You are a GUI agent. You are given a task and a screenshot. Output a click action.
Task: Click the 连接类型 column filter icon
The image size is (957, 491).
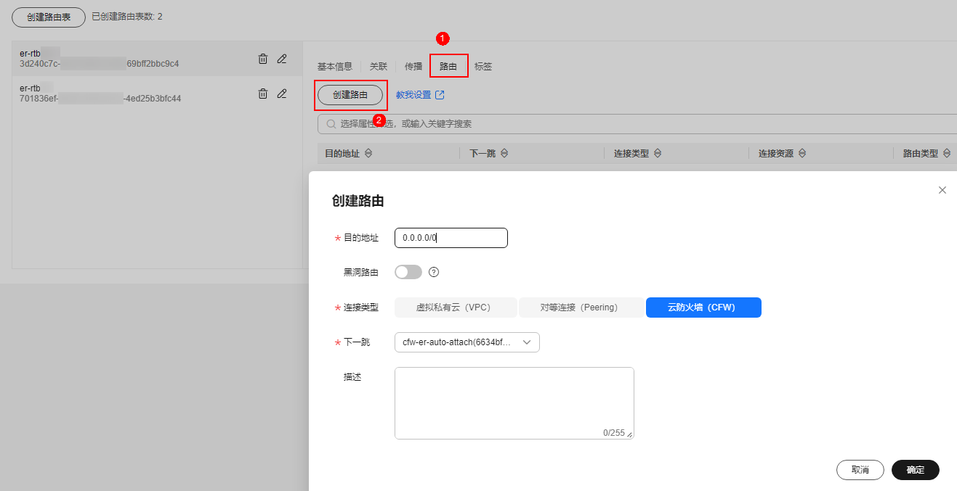pyautogui.click(x=658, y=154)
